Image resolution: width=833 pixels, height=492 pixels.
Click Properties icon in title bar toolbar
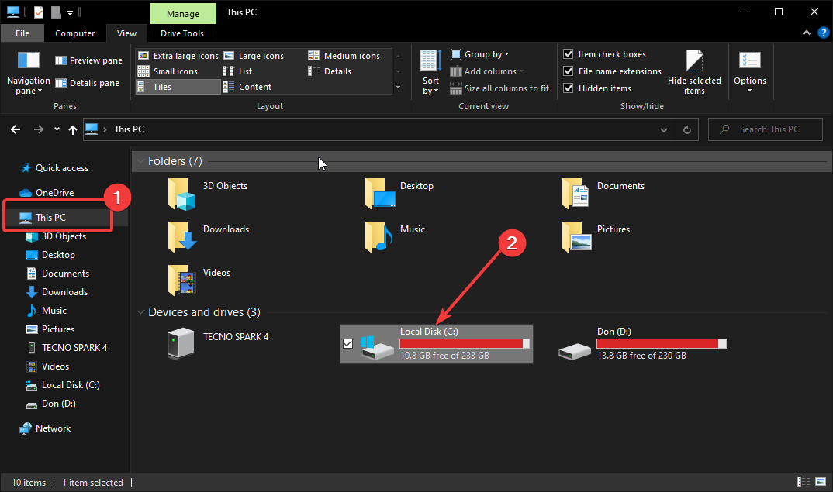click(39, 12)
